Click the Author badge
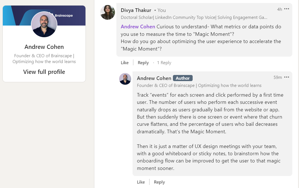The width and height of the screenshot is (299, 188). click(183, 78)
